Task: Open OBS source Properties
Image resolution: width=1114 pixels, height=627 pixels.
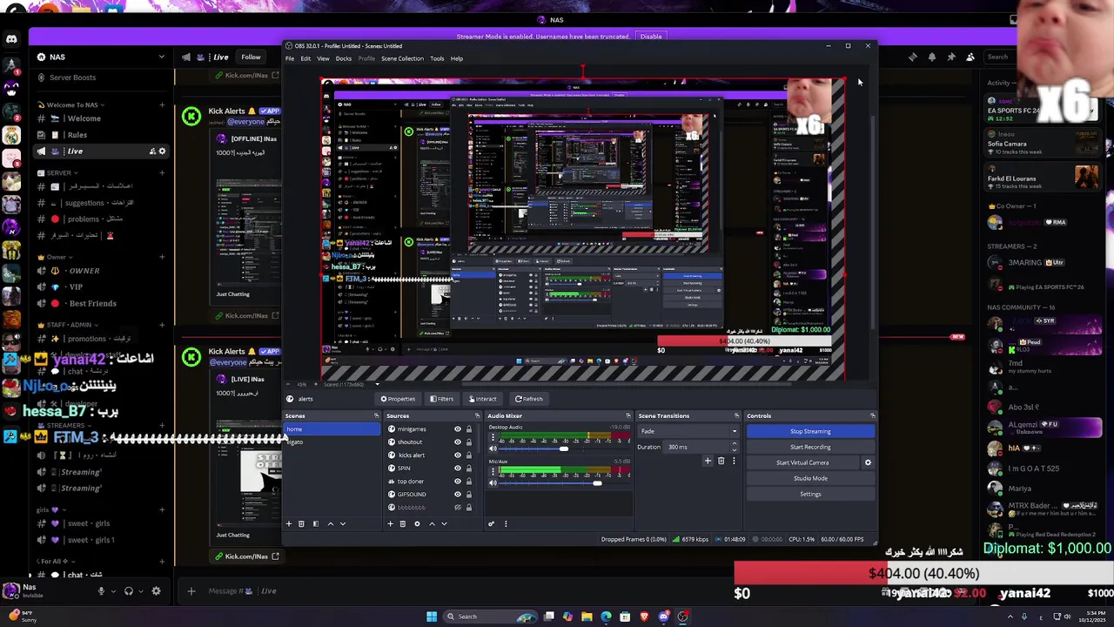Action: coord(398,399)
